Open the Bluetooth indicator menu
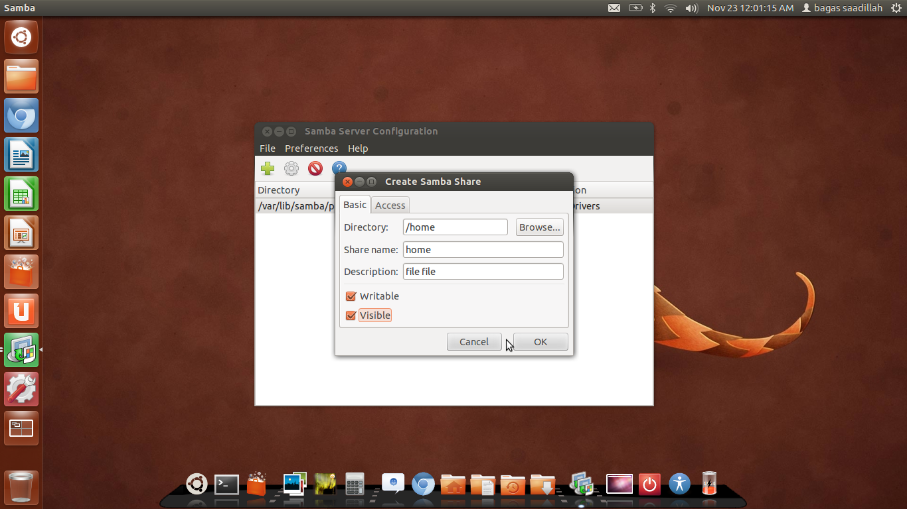907x509 pixels. [x=653, y=8]
